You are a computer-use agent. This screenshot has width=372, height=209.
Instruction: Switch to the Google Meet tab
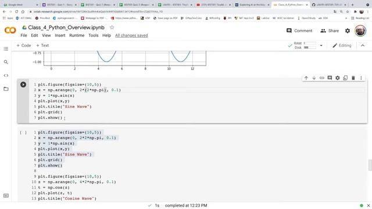pyautogui.click(x=21, y=5)
